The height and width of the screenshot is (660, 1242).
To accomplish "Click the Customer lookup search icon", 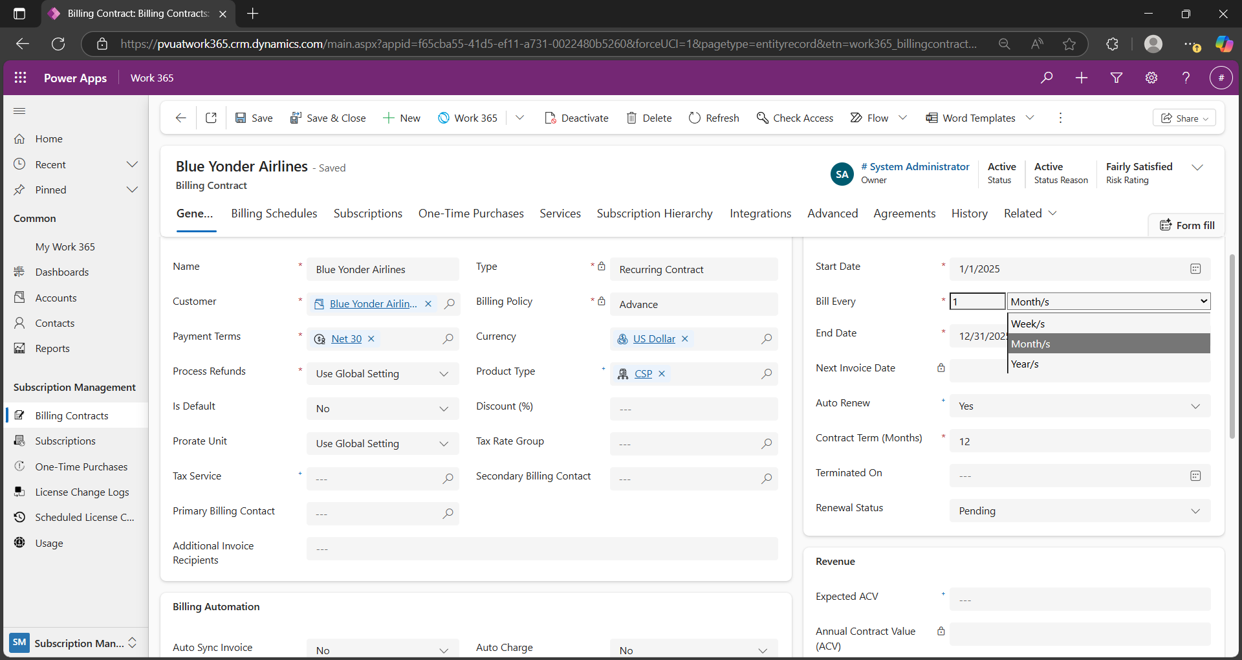I will tap(450, 303).
